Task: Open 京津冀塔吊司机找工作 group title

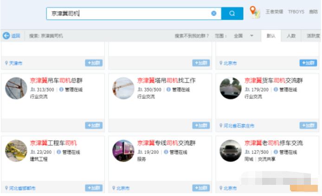Action: (167, 80)
